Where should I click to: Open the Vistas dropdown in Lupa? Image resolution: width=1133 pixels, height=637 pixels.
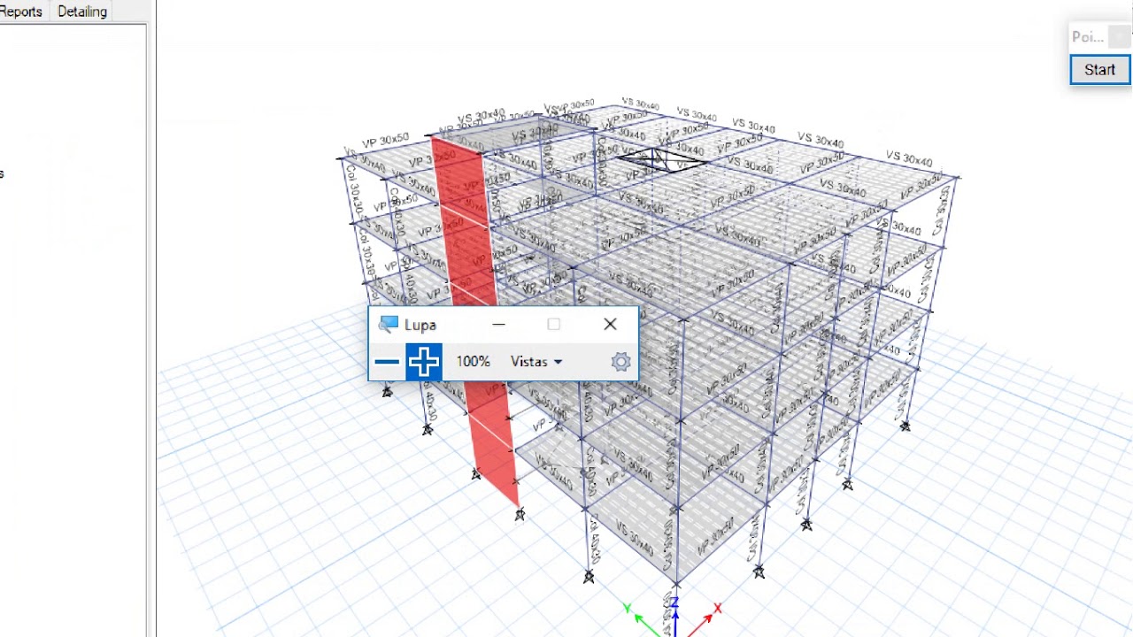pyautogui.click(x=536, y=362)
